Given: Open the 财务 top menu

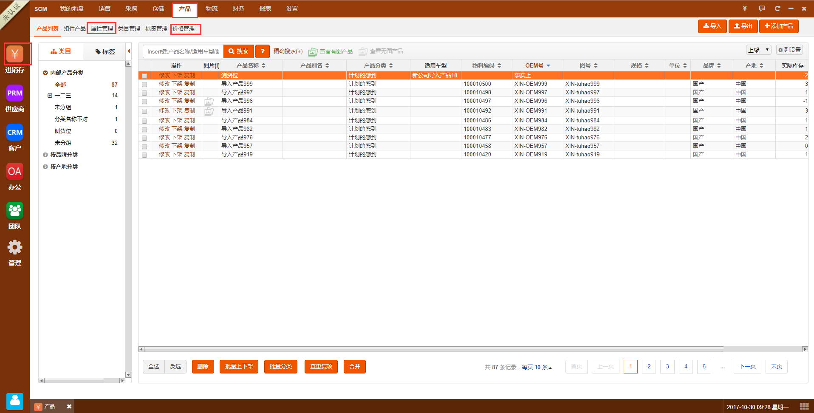Looking at the screenshot, I should coord(238,8).
